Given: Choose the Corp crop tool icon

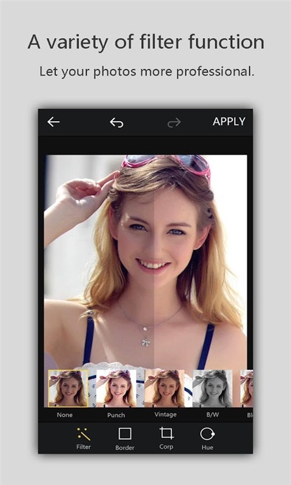Looking at the screenshot, I should tap(166, 433).
